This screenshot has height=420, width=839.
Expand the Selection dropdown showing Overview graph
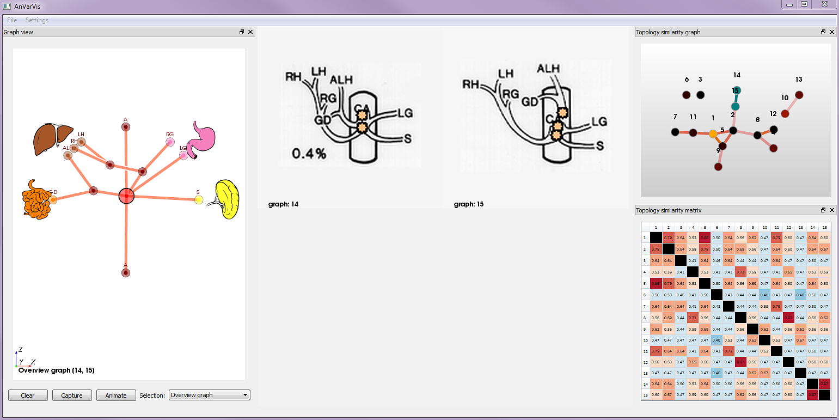point(210,395)
